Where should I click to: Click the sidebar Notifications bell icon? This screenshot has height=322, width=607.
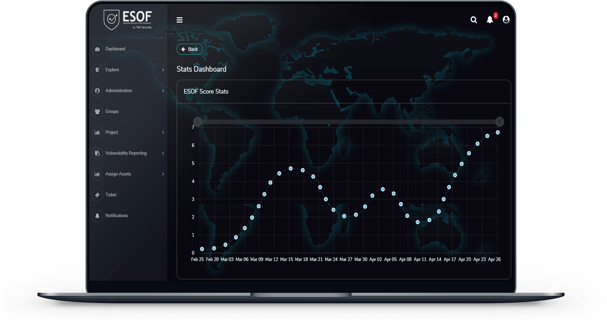pyautogui.click(x=97, y=216)
